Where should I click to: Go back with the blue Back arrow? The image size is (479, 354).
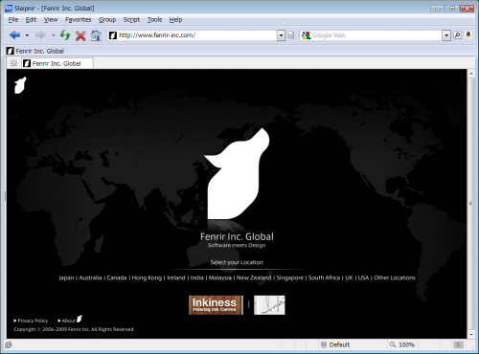coord(14,35)
